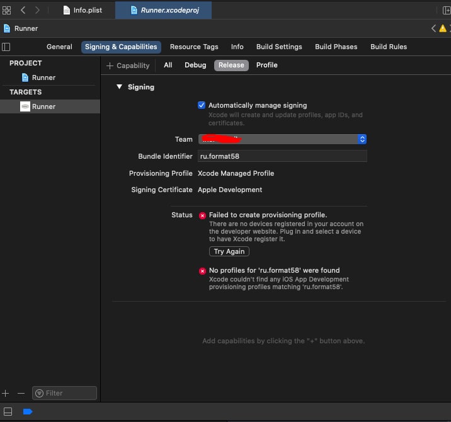The width and height of the screenshot is (451, 422).
Task: Open the General tab
Action: (59, 47)
